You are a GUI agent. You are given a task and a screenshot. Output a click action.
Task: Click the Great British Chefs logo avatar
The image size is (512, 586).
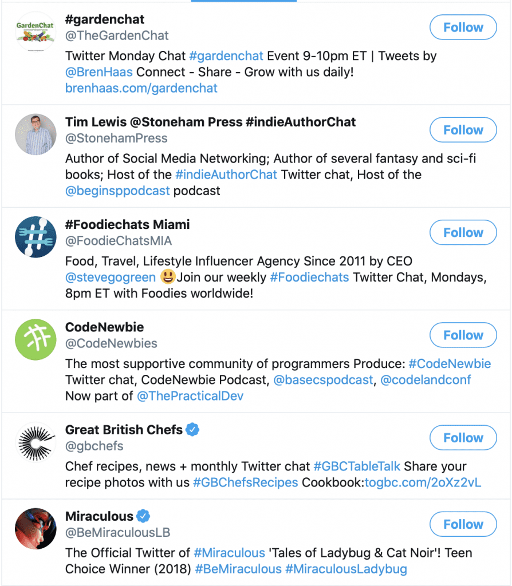36,442
